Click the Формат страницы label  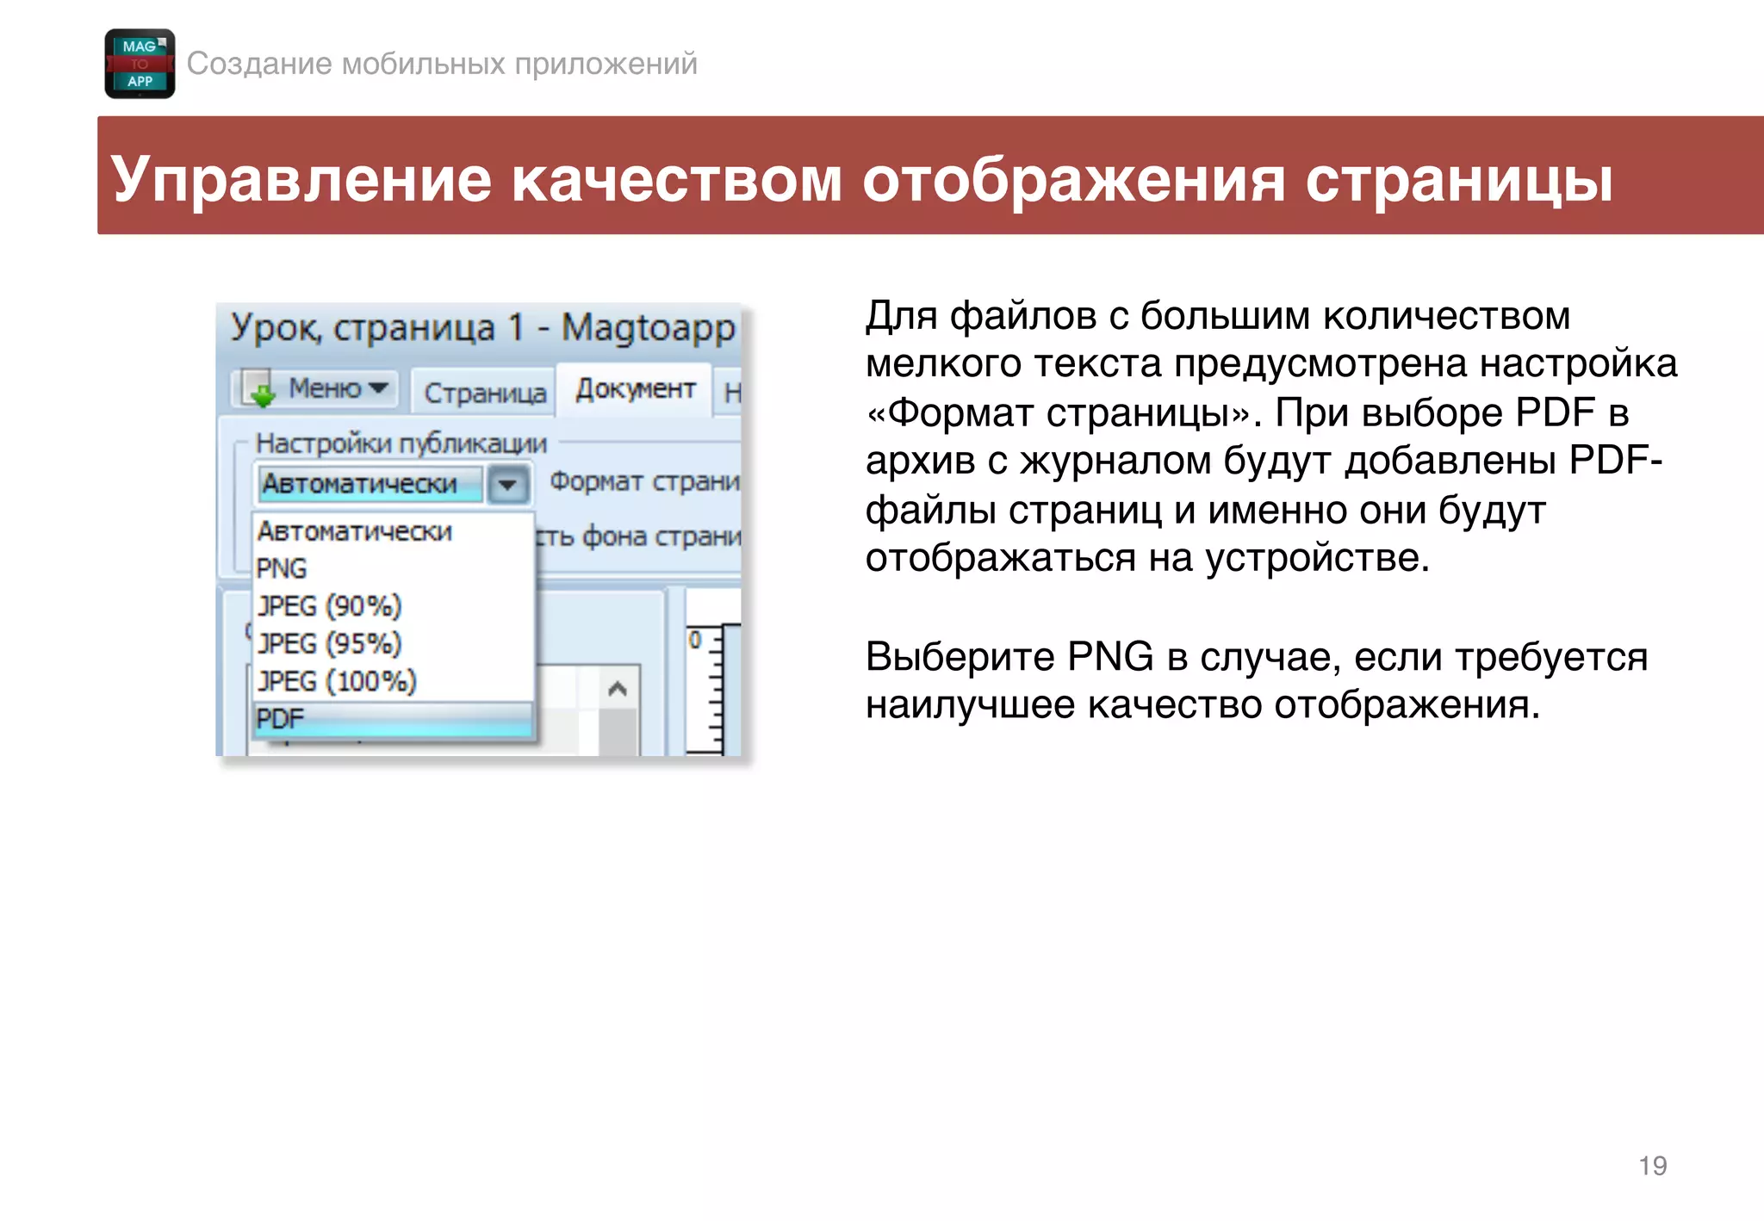(643, 481)
